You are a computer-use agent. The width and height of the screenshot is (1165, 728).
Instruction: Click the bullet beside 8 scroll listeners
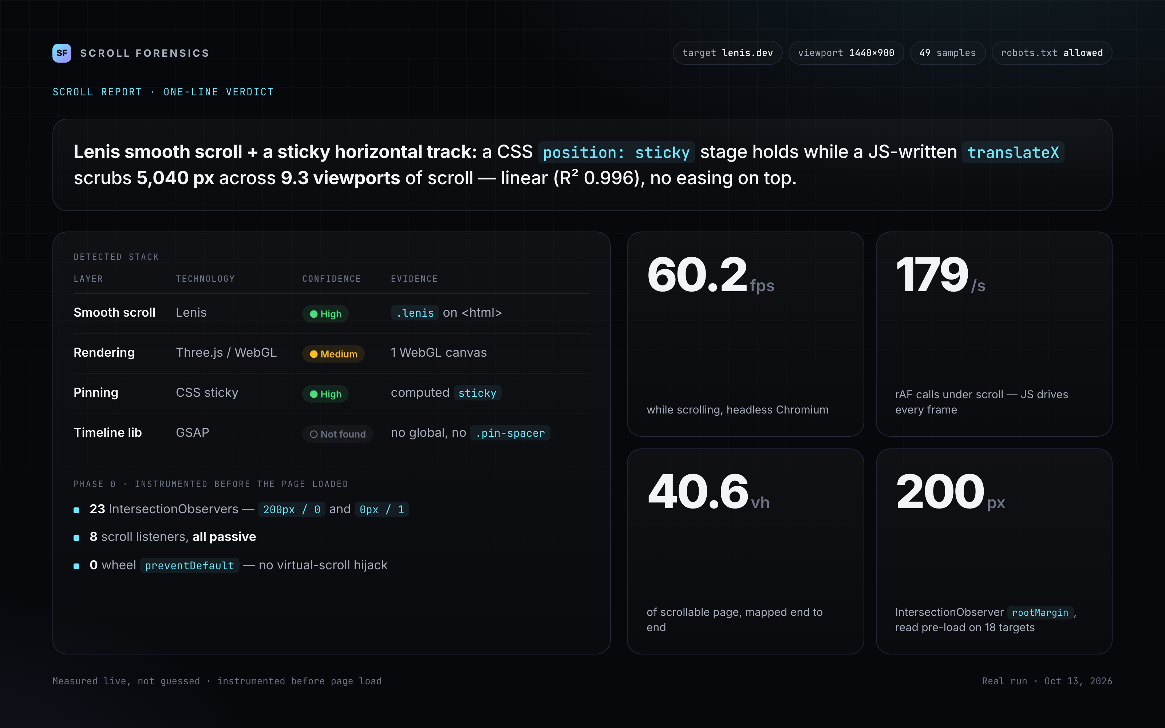pos(76,538)
